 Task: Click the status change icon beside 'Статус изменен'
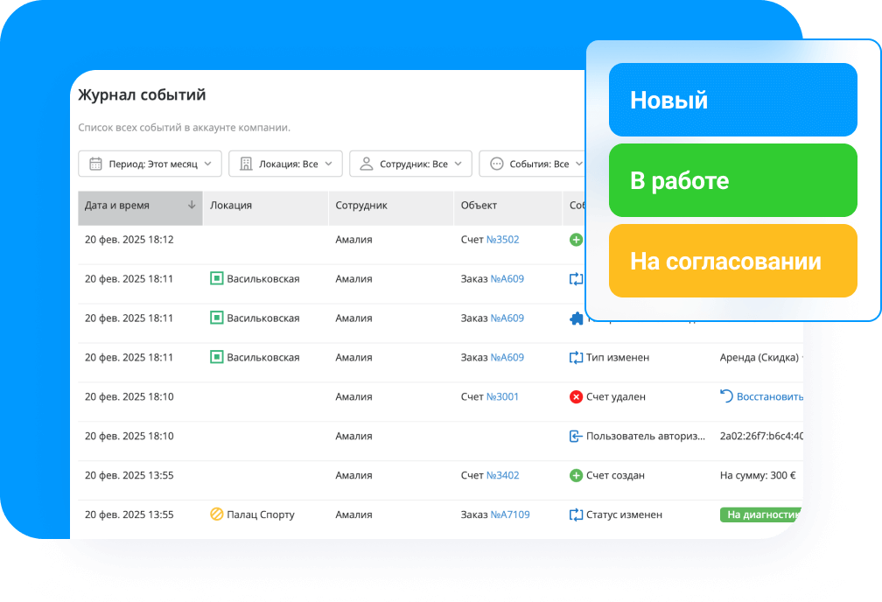pyautogui.click(x=576, y=514)
